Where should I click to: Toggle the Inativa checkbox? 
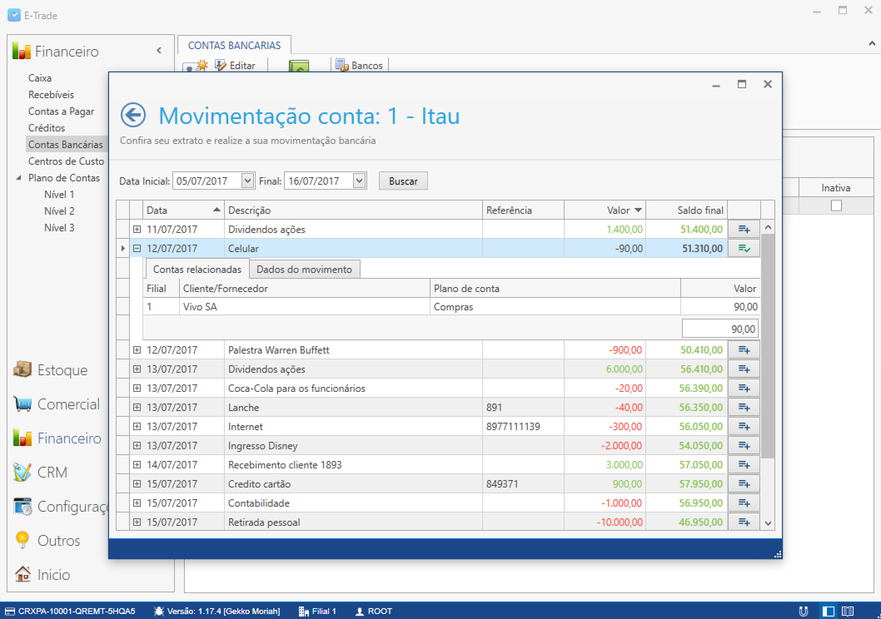(836, 206)
